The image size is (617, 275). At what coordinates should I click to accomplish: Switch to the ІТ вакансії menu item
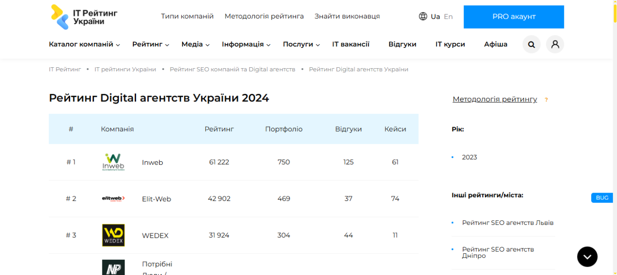click(x=351, y=44)
